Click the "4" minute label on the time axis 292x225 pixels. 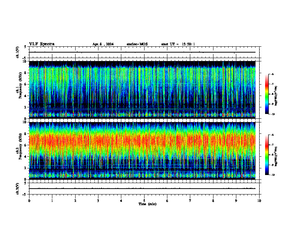[x=121, y=201]
